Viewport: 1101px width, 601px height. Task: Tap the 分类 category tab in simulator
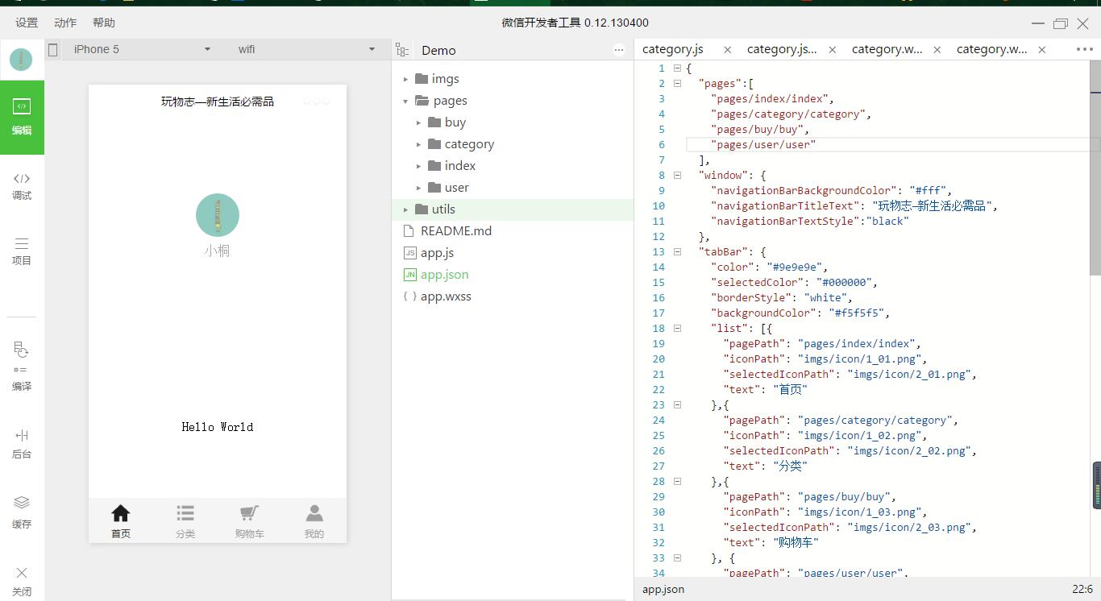(x=185, y=521)
